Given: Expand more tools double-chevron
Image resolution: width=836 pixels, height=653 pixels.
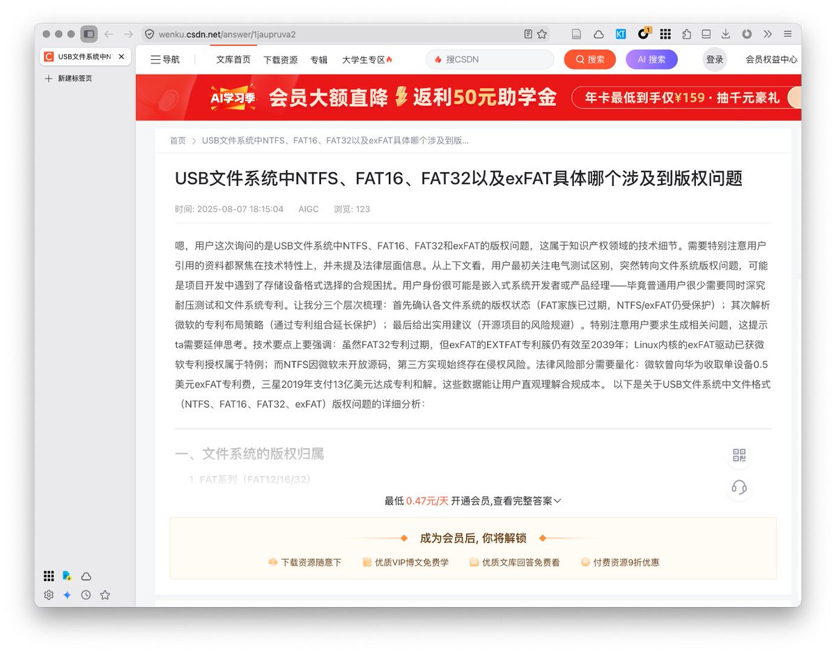Looking at the screenshot, I should pos(768,34).
